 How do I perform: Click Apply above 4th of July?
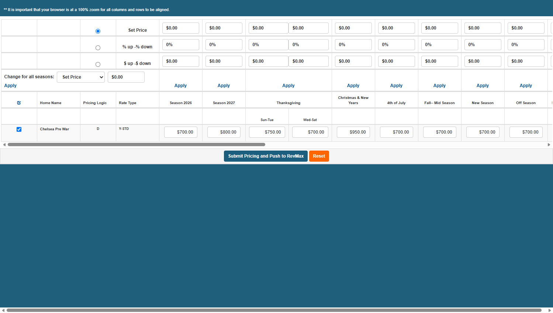click(x=396, y=86)
